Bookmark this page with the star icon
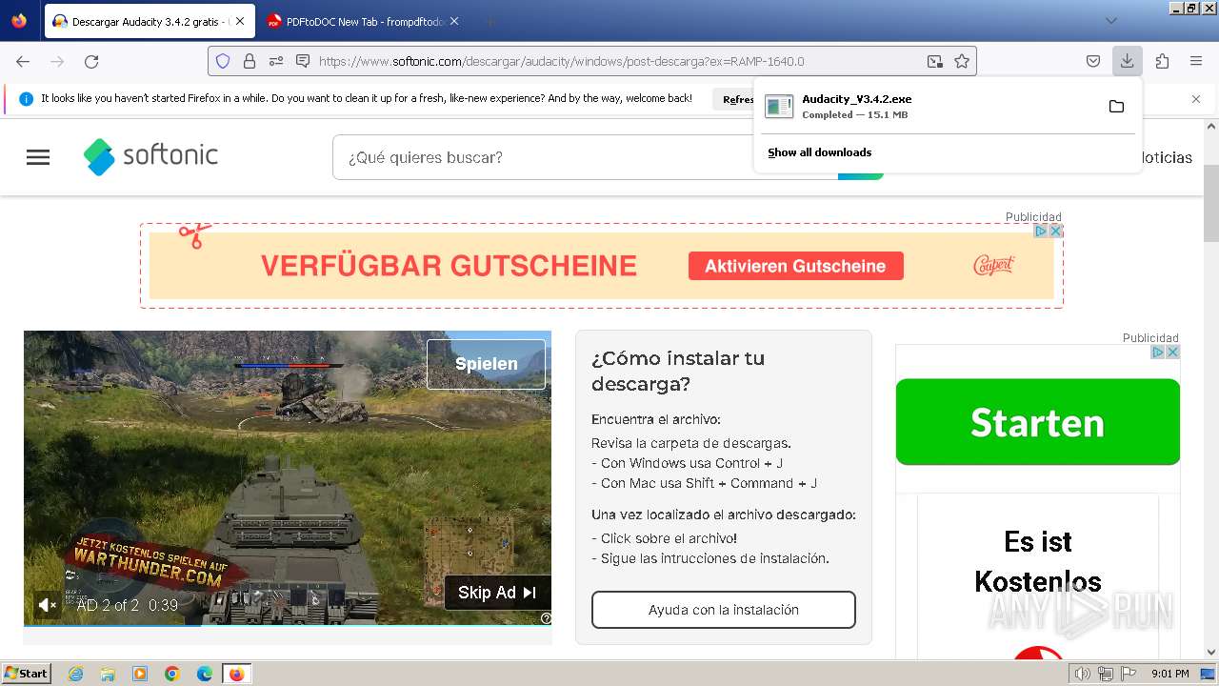This screenshot has height=686, width=1219. pos(962,61)
